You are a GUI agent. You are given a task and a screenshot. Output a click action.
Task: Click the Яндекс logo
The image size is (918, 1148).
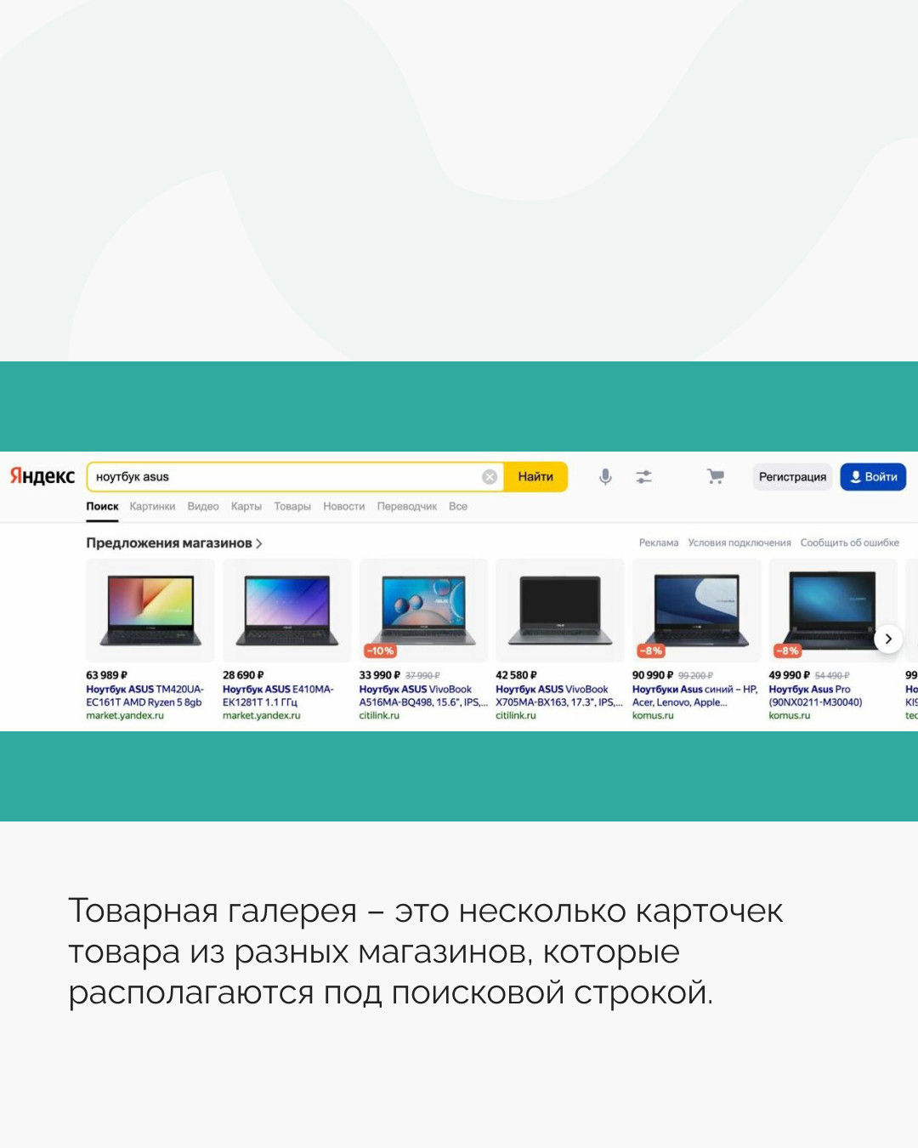(x=42, y=476)
